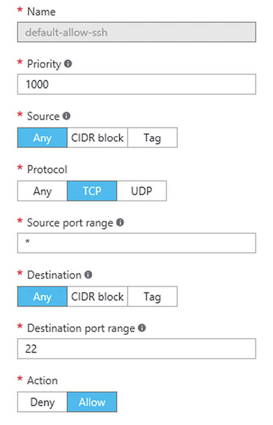Set Action to Deny
The width and height of the screenshot is (273, 425).
pos(42,402)
